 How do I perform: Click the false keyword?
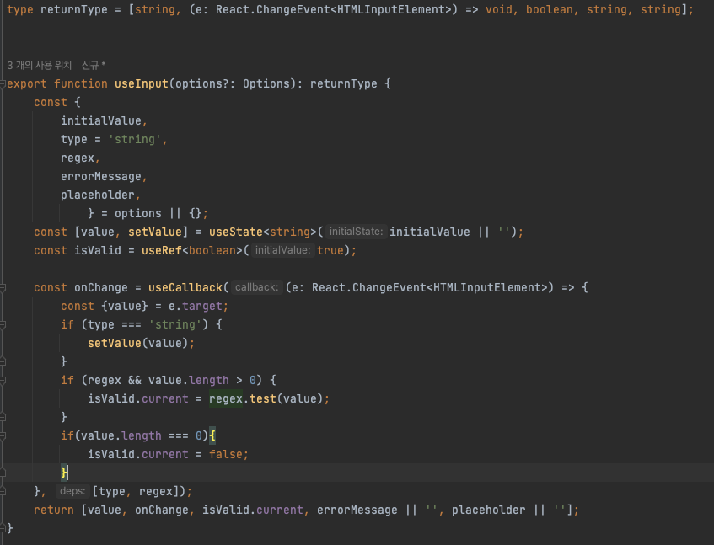(225, 455)
